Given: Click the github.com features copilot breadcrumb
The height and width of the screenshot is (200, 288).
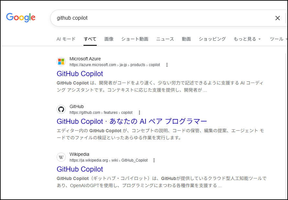Looking at the screenshot, I should (101, 113).
